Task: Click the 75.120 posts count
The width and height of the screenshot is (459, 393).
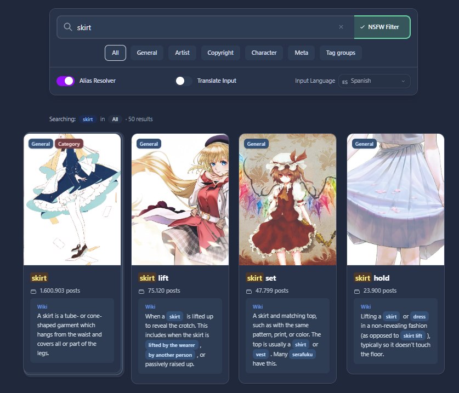Action: (164, 291)
